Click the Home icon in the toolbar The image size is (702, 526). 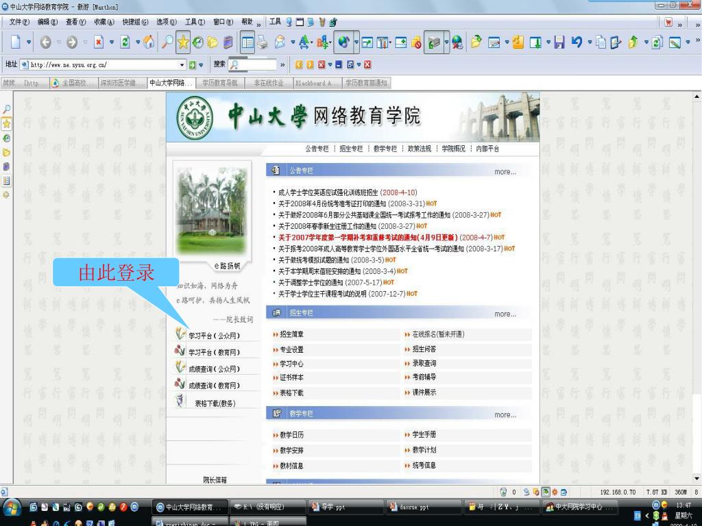[x=149, y=42]
